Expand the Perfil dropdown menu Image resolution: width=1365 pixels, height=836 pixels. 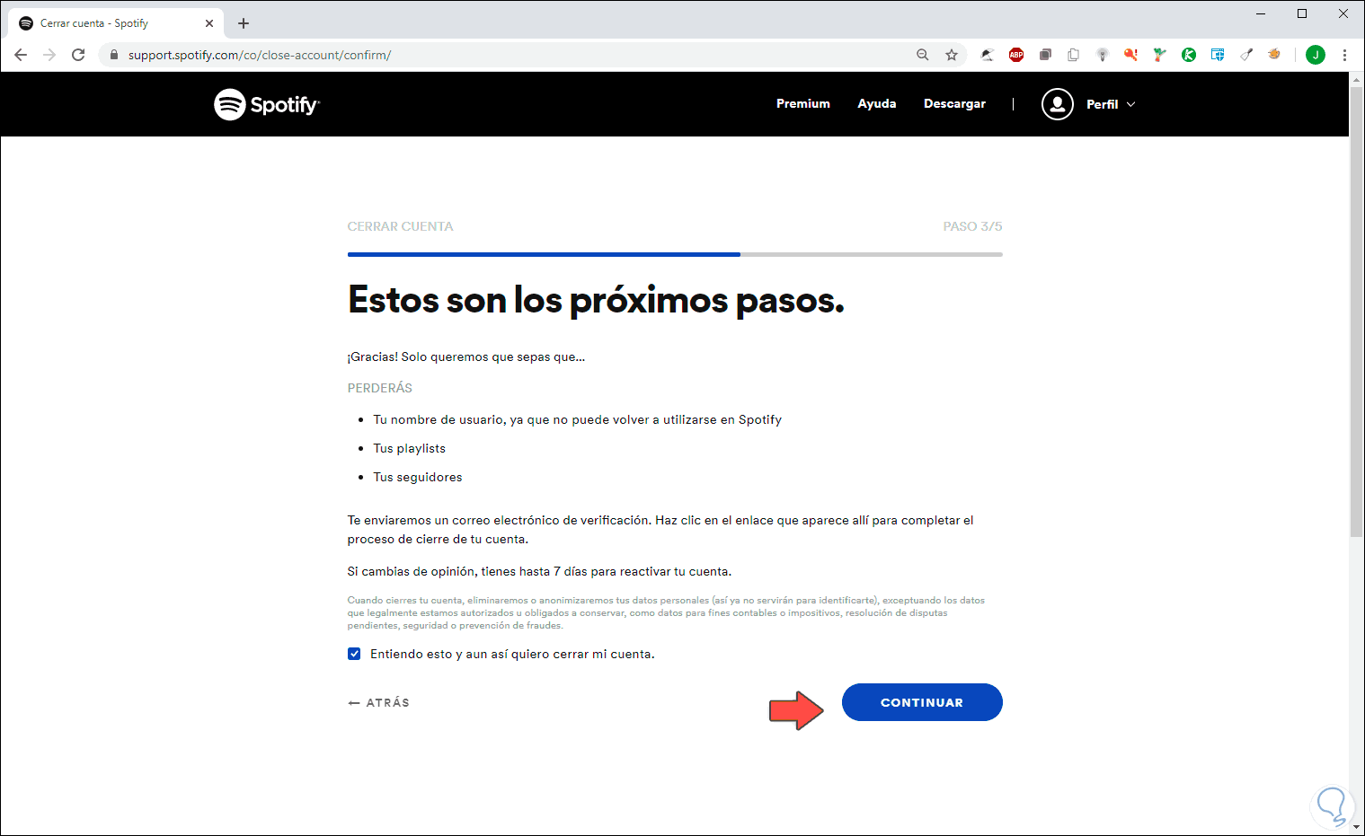(x=1111, y=104)
